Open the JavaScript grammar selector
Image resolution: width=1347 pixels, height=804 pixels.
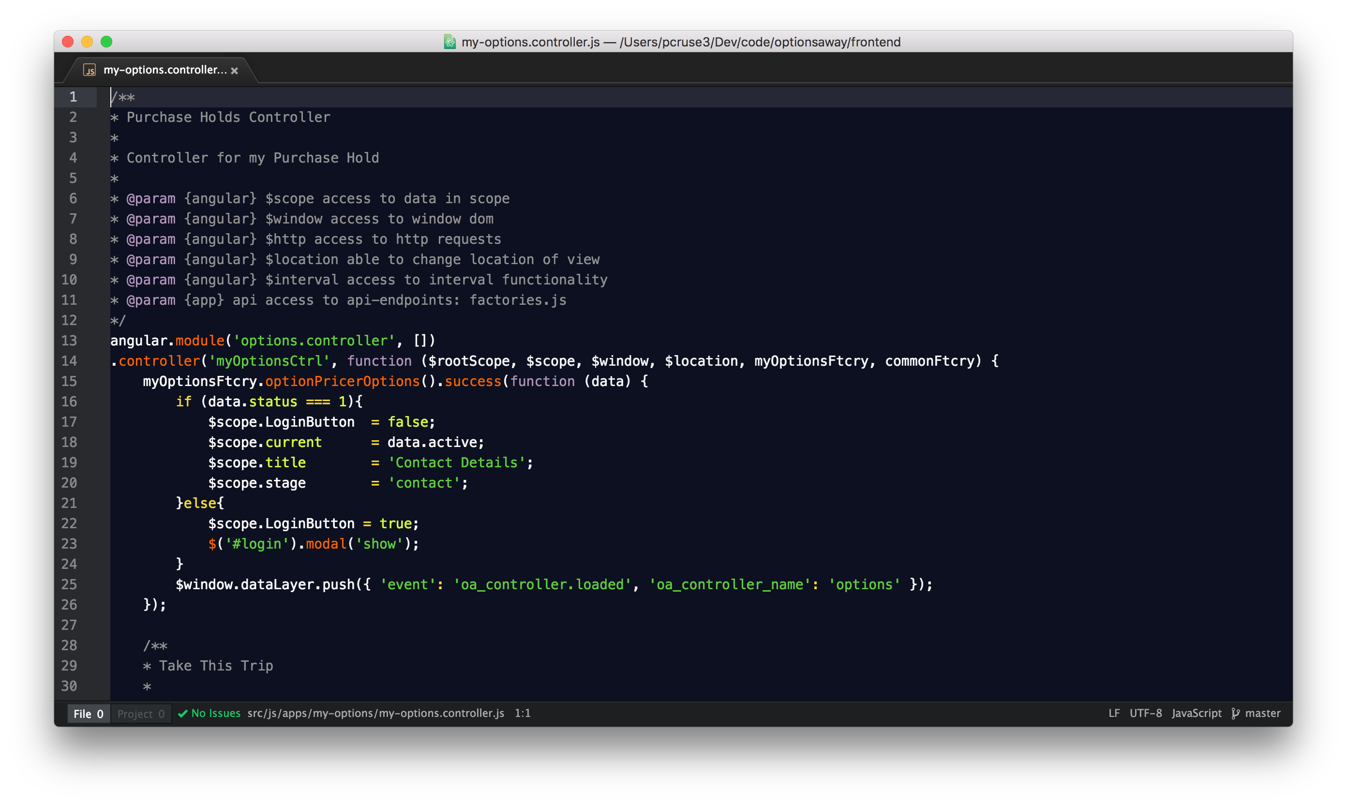[x=1197, y=713]
